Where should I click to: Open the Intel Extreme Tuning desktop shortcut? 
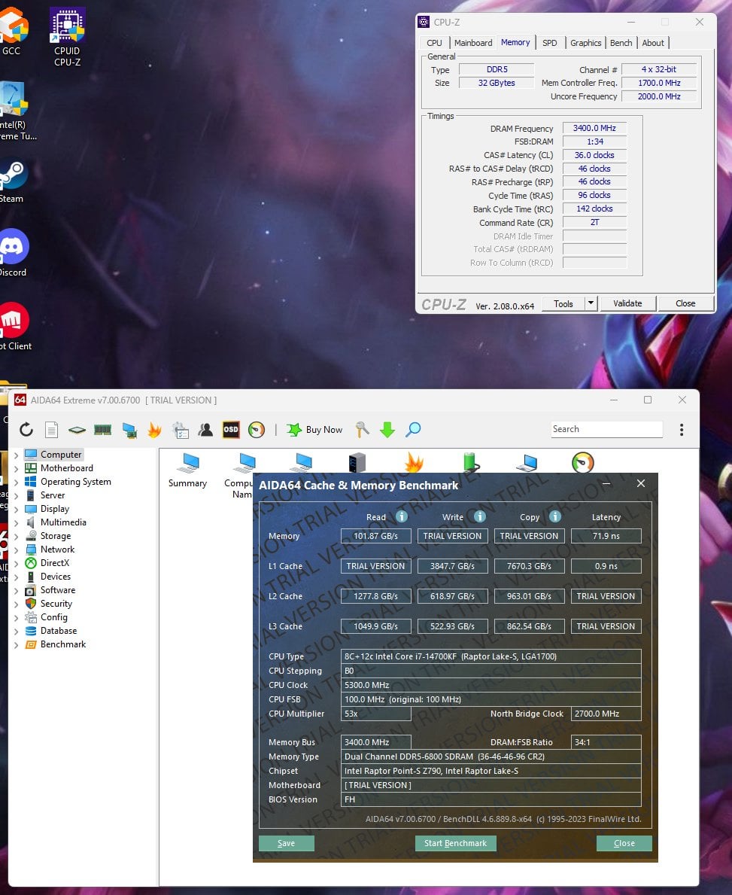17,111
